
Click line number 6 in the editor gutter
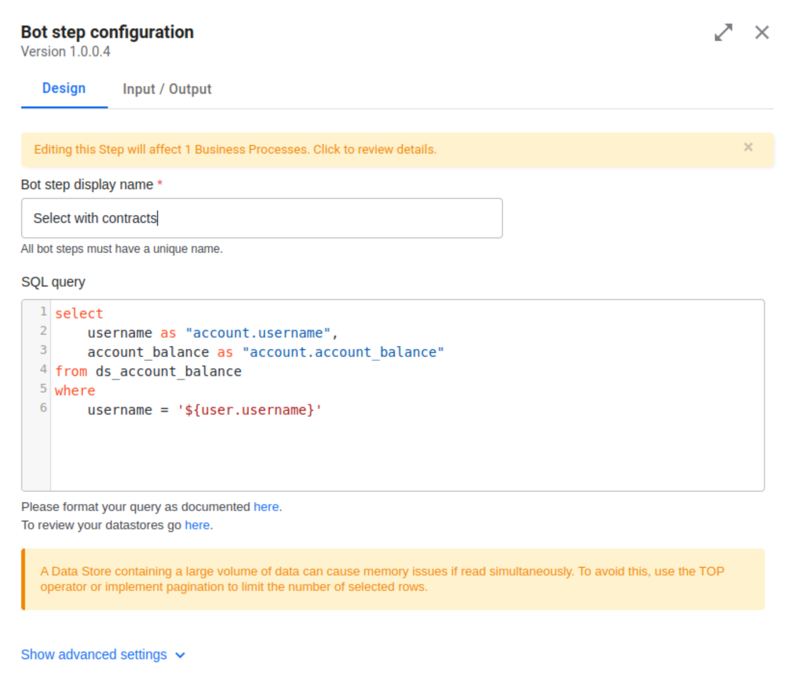[43, 408]
